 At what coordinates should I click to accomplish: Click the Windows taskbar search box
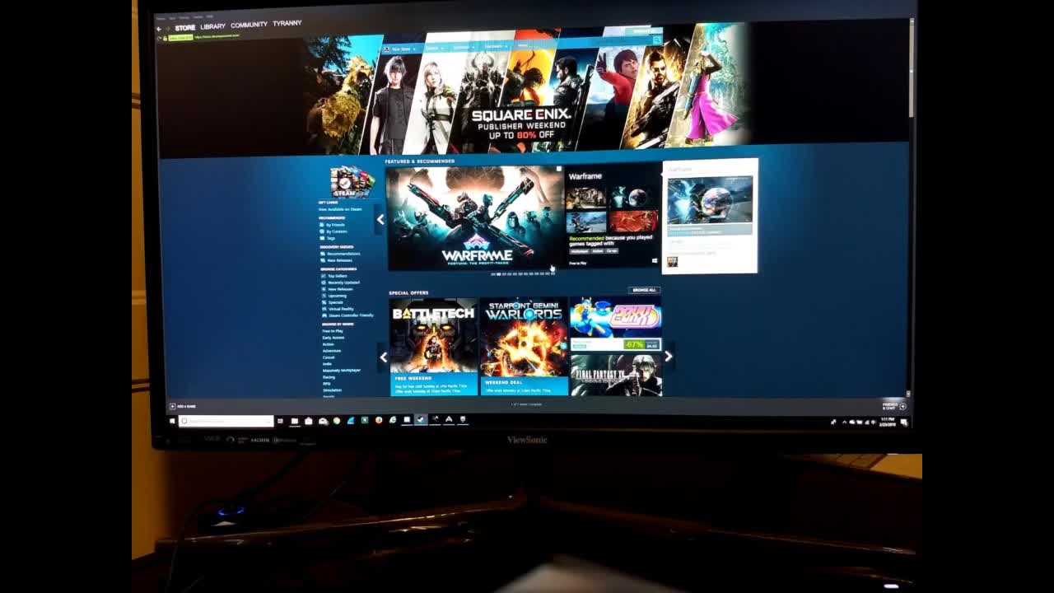click(226, 421)
